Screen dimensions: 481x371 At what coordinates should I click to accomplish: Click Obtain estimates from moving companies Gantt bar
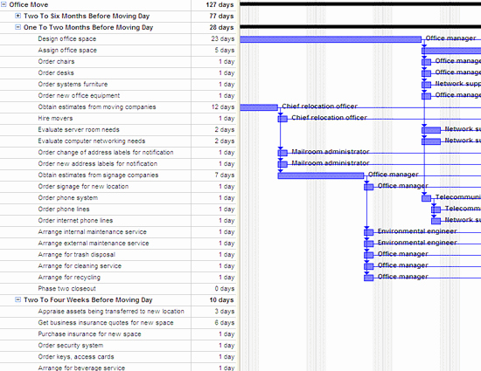[259, 107]
